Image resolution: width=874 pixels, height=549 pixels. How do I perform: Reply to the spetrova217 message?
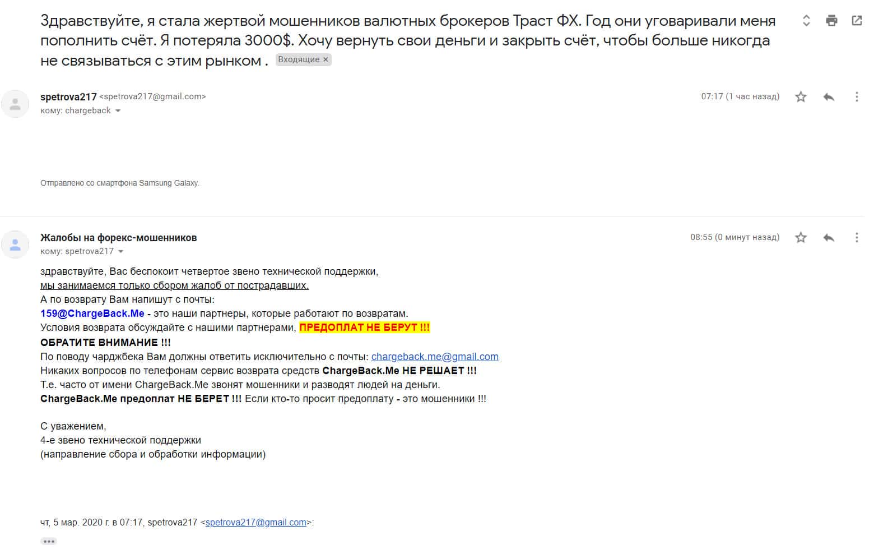click(x=829, y=97)
